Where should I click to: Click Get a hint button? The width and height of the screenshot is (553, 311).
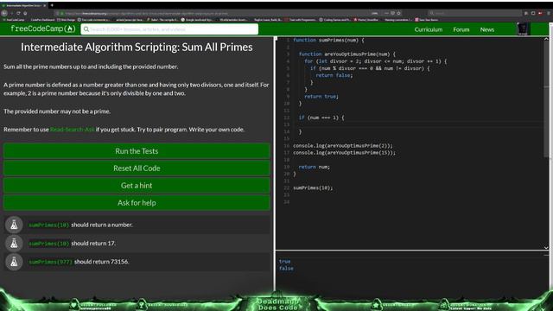click(137, 186)
